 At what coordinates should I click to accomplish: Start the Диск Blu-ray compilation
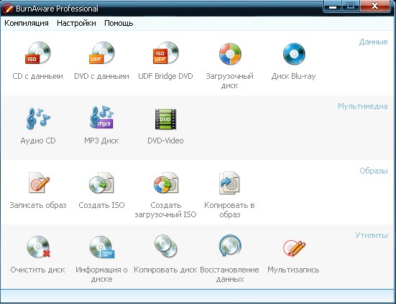tap(294, 54)
